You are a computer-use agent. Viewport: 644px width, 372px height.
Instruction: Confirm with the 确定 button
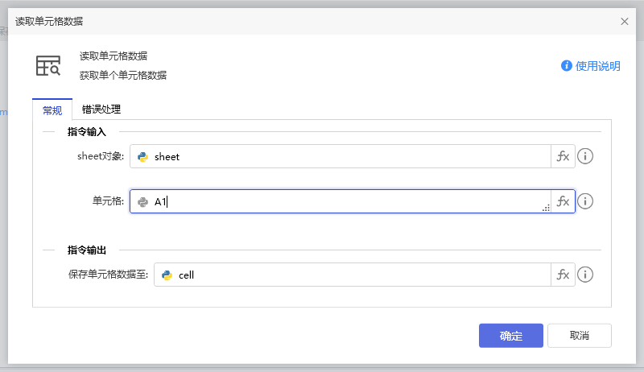click(x=510, y=336)
